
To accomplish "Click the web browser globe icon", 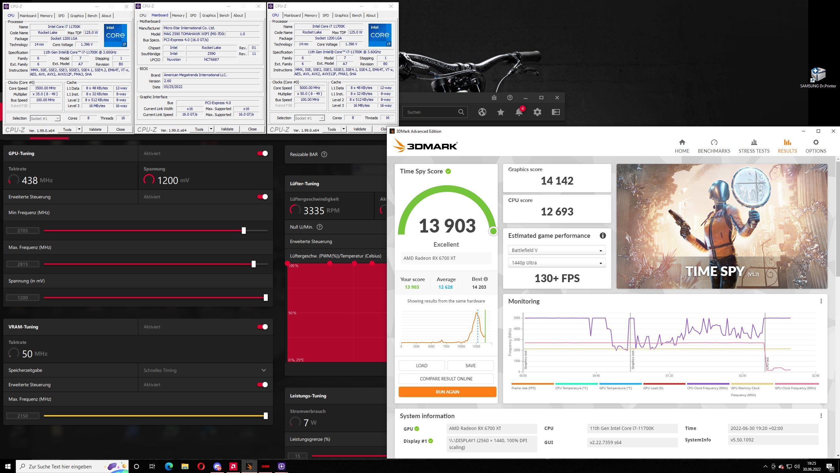I will (482, 112).
